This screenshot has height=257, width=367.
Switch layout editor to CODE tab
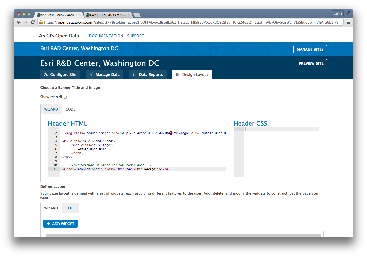(70, 208)
